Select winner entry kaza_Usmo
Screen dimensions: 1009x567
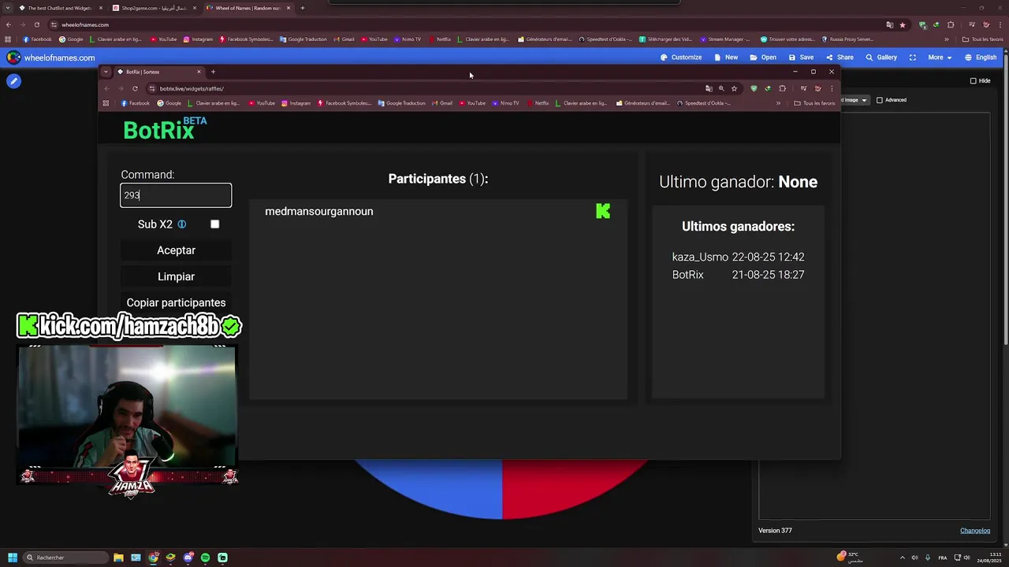pos(738,257)
